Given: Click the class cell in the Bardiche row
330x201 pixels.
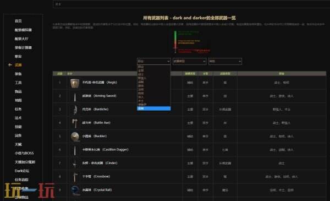Looking at the screenshot, I should click(x=282, y=110).
